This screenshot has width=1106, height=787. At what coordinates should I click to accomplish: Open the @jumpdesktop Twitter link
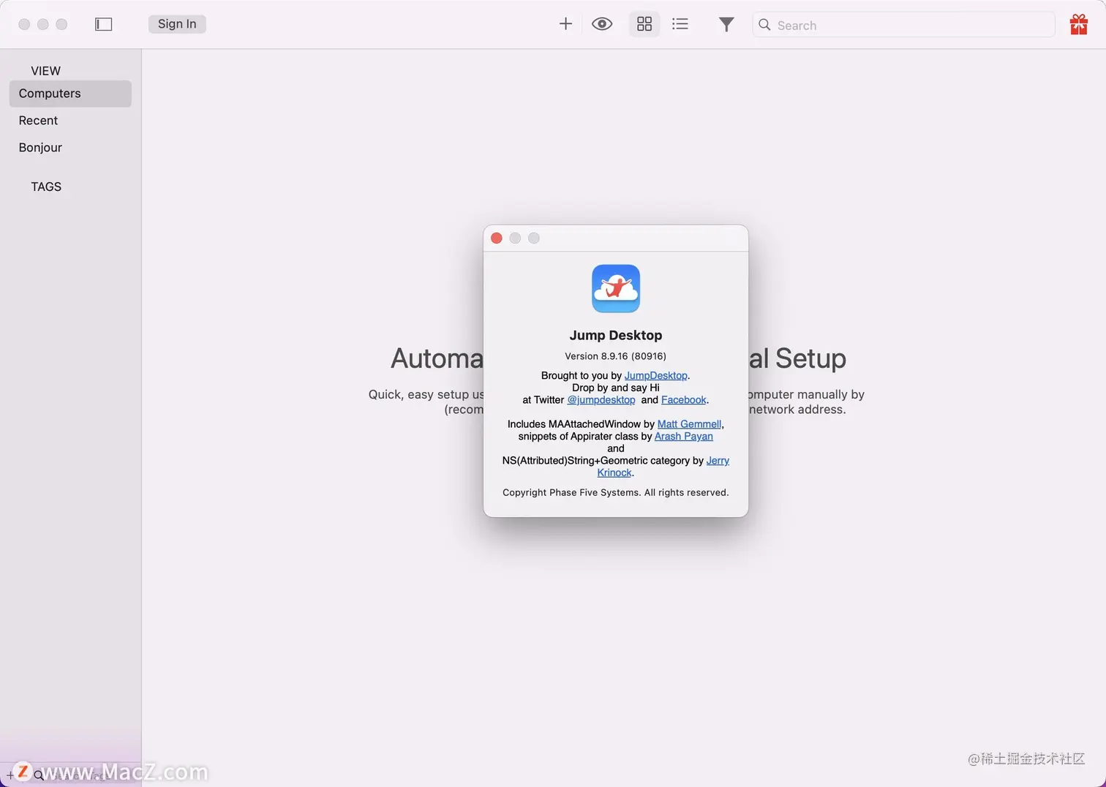coord(601,400)
